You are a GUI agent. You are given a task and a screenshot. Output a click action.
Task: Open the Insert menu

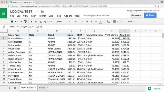[x=33, y=16]
